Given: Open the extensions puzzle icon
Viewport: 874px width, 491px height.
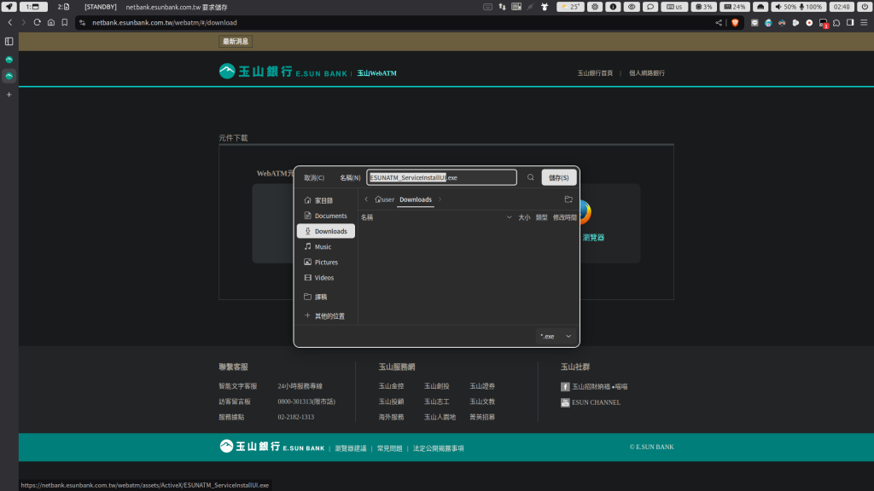Looking at the screenshot, I should [x=836, y=23].
